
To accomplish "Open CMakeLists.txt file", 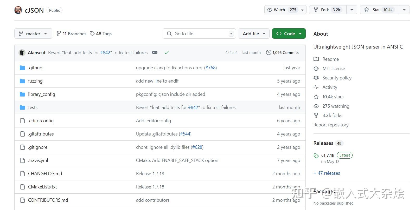I will pos(42,187).
